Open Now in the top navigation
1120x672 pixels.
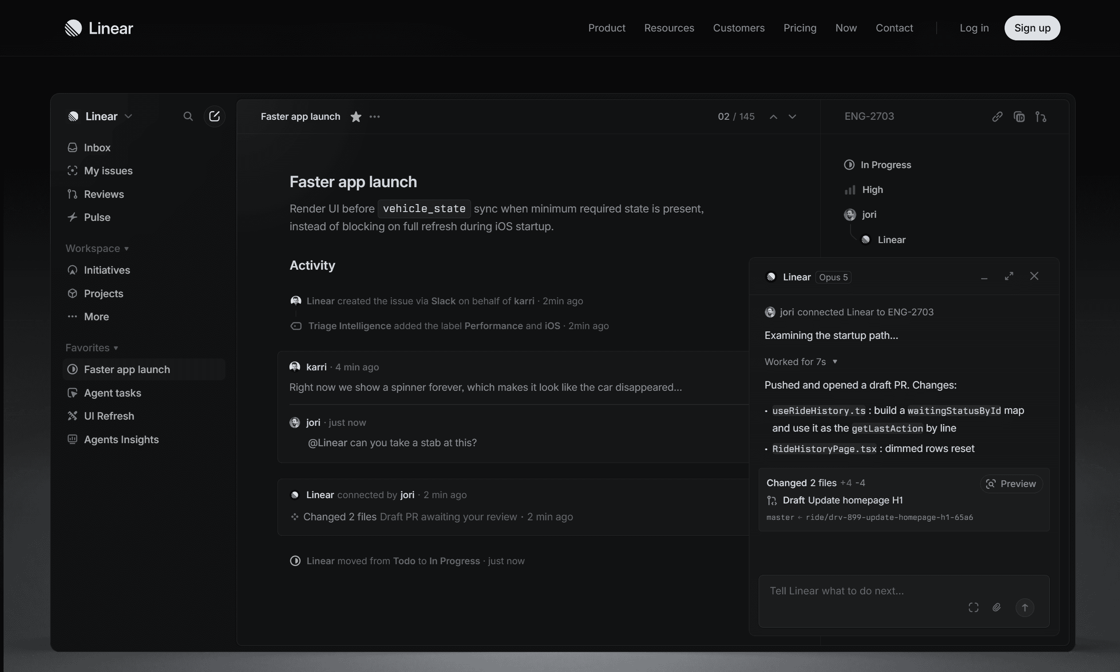(x=846, y=28)
